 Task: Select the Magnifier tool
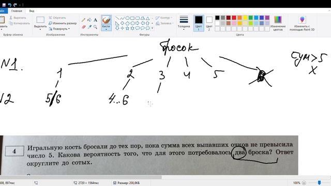coord(95,27)
